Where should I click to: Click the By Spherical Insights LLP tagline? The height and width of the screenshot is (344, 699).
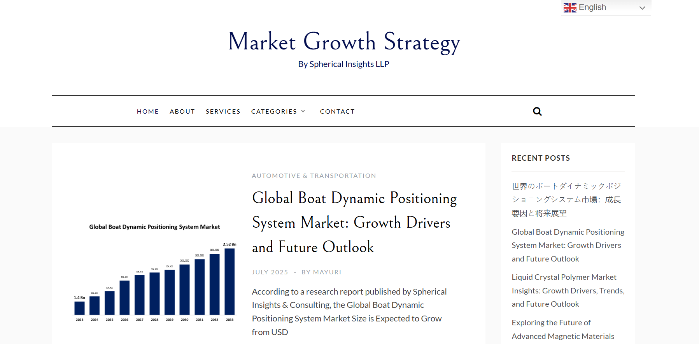coord(343,64)
